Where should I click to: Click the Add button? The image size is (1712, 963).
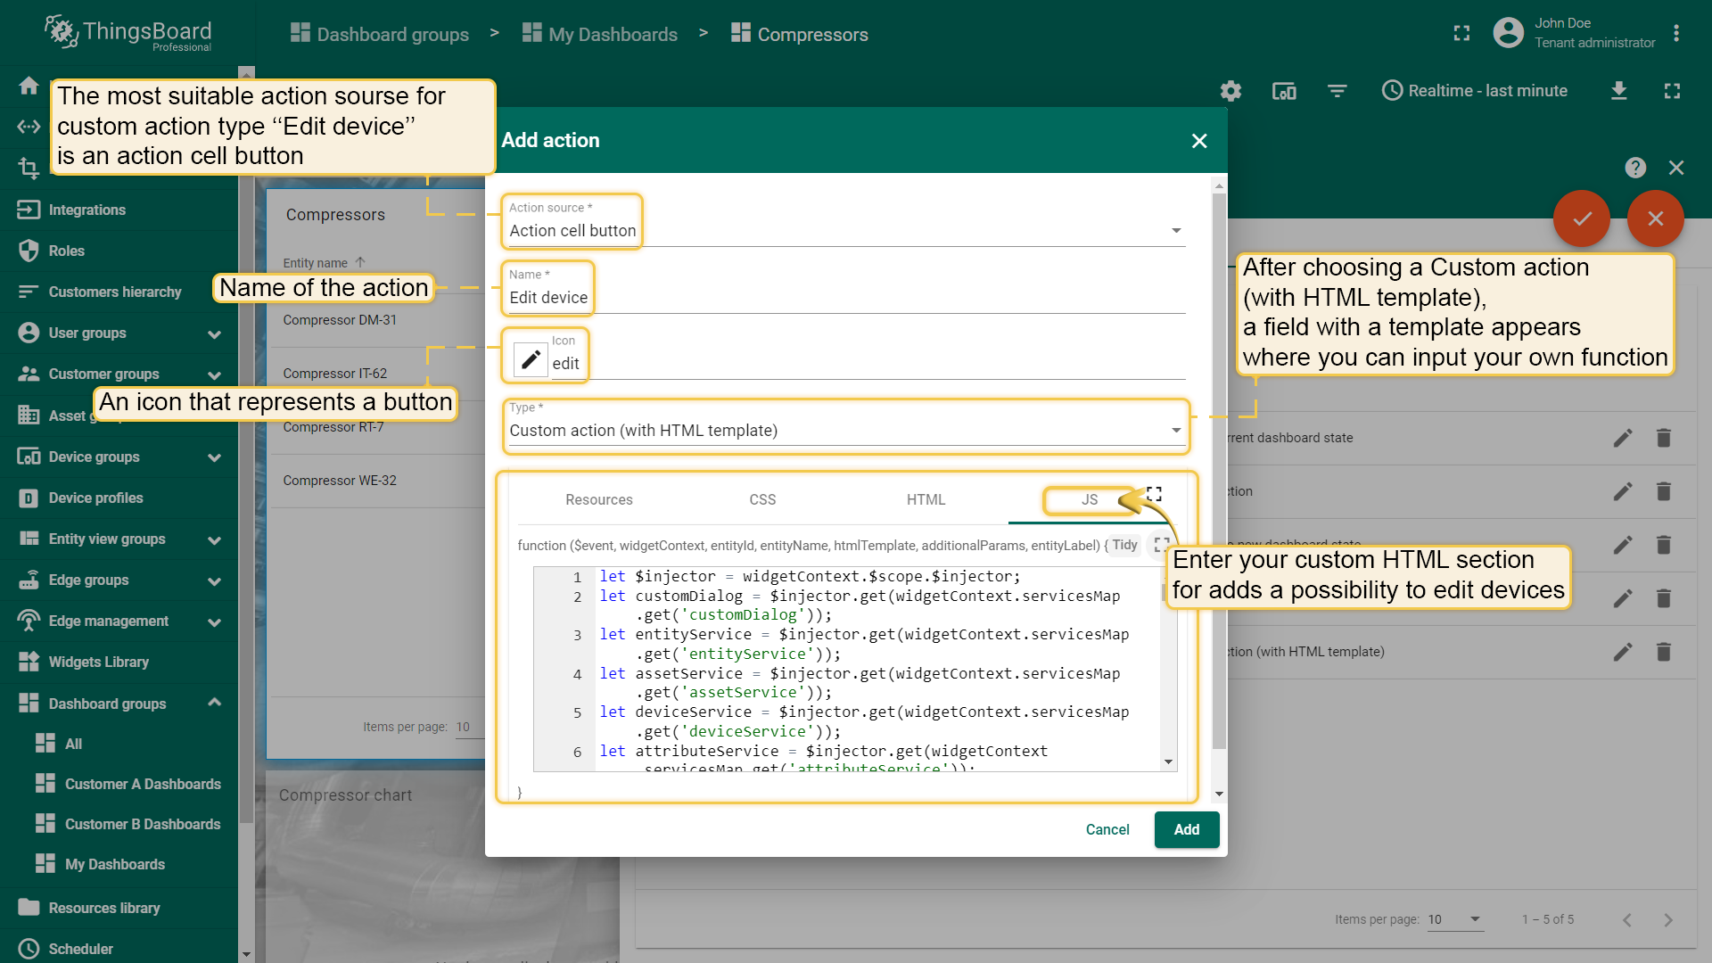click(x=1187, y=829)
